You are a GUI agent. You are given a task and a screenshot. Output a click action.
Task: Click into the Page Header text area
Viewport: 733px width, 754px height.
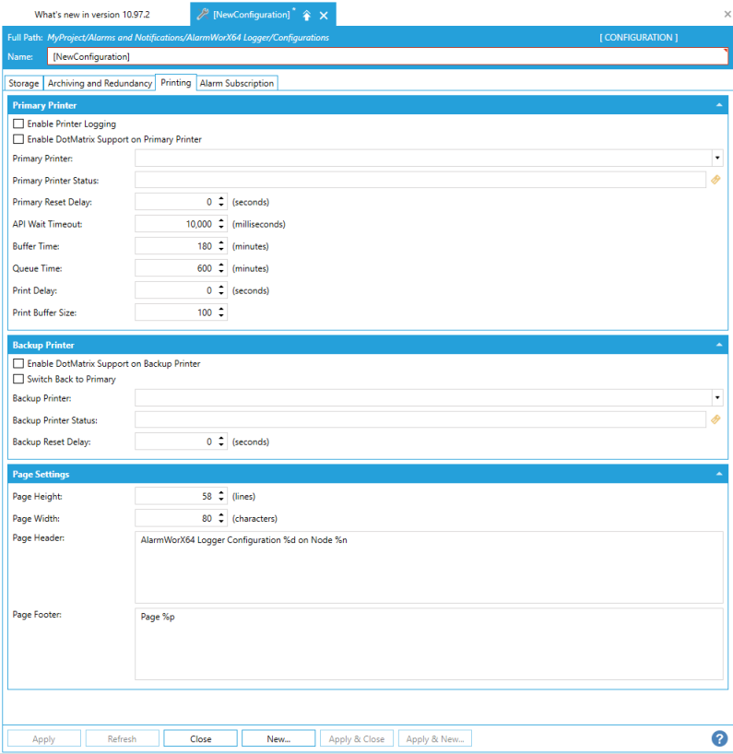[x=429, y=567]
